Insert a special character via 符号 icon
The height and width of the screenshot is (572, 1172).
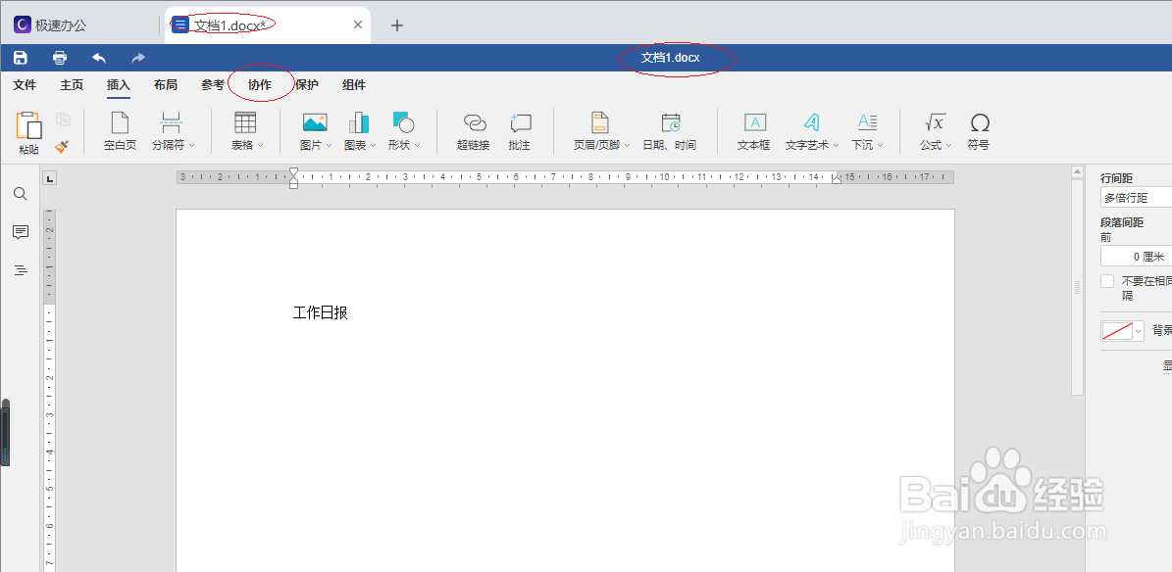[x=979, y=130]
